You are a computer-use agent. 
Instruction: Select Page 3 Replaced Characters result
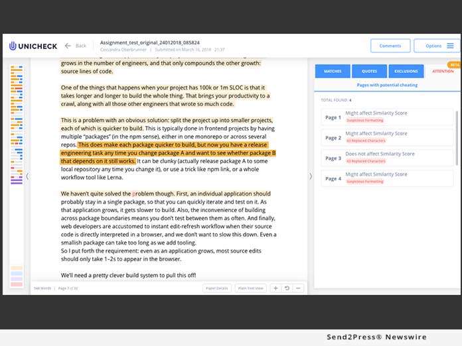[386, 157]
